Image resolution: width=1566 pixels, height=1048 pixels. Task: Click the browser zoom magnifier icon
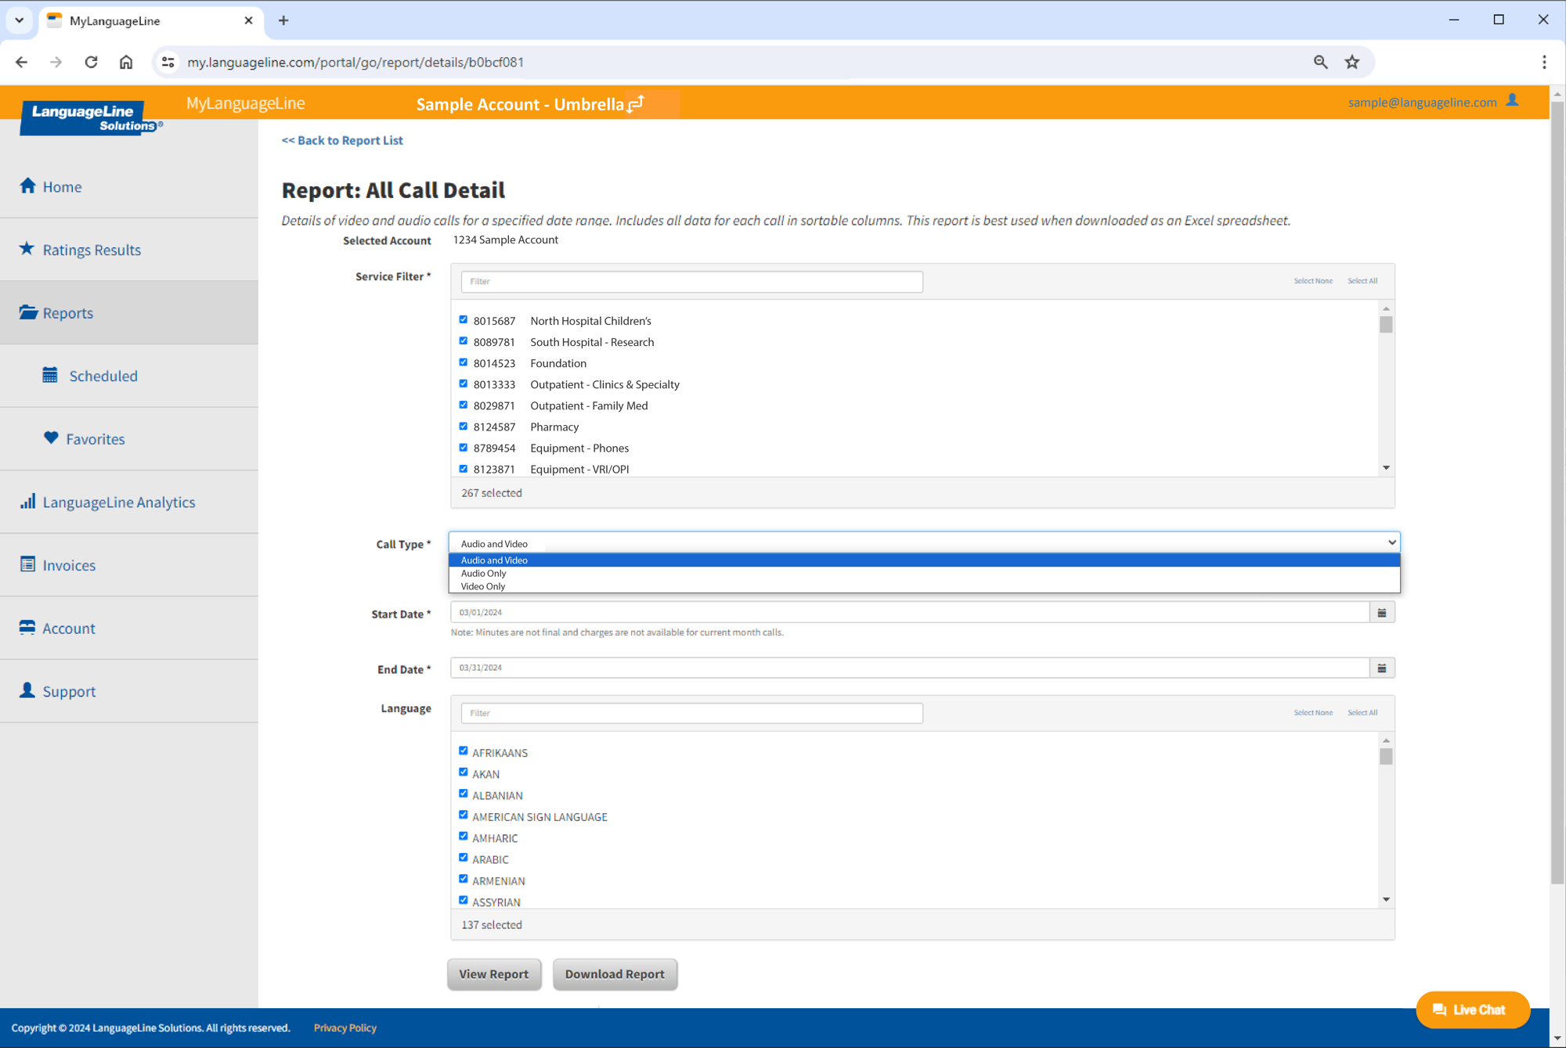(x=1320, y=63)
